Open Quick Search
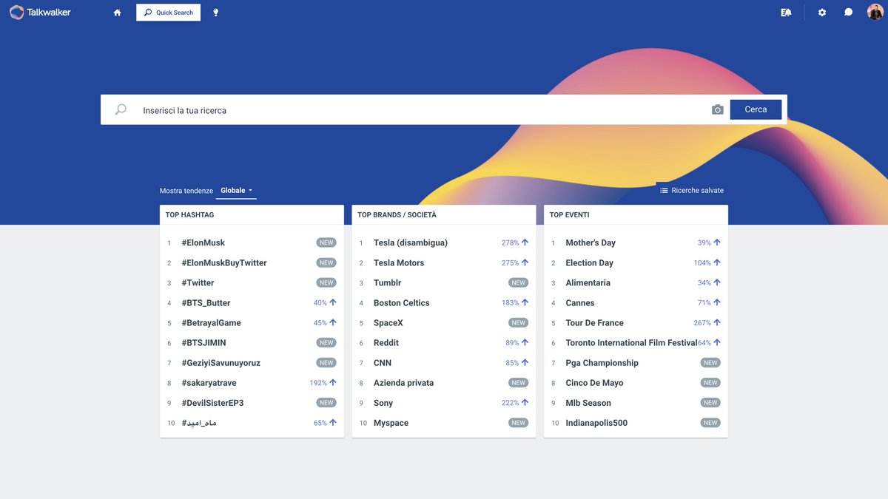Image resolution: width=888 pixels, height=499 pixels. pyautogui.click(x=168, y=13)
